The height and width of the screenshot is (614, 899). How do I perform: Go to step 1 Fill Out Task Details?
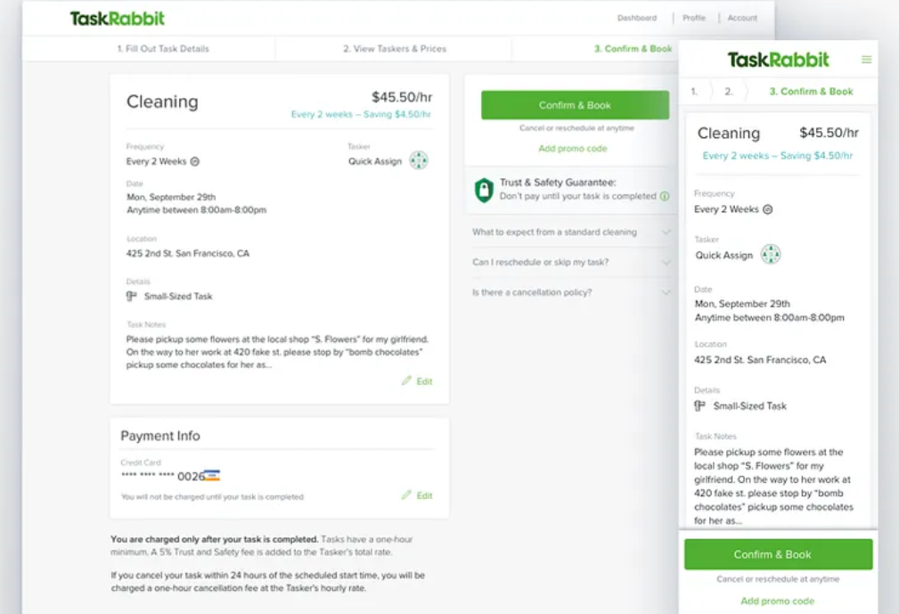point(163,49)
